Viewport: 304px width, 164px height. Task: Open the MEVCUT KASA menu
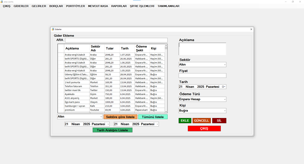point(98,6)
